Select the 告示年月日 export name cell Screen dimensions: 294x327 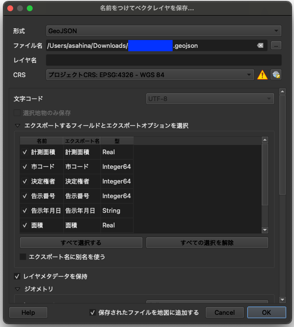[x=82, y=211]
